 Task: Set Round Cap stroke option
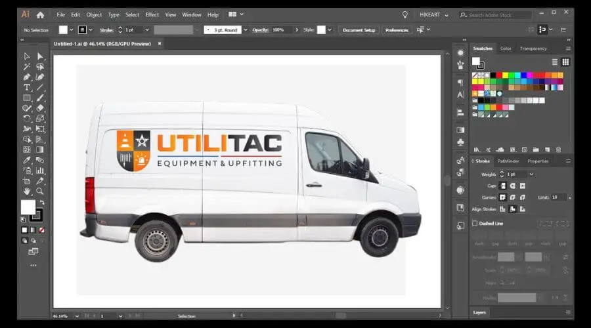(513, 186)
